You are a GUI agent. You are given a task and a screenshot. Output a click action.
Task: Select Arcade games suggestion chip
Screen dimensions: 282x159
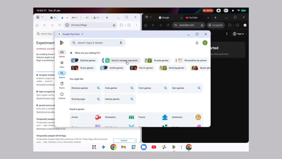click(157, 60)
